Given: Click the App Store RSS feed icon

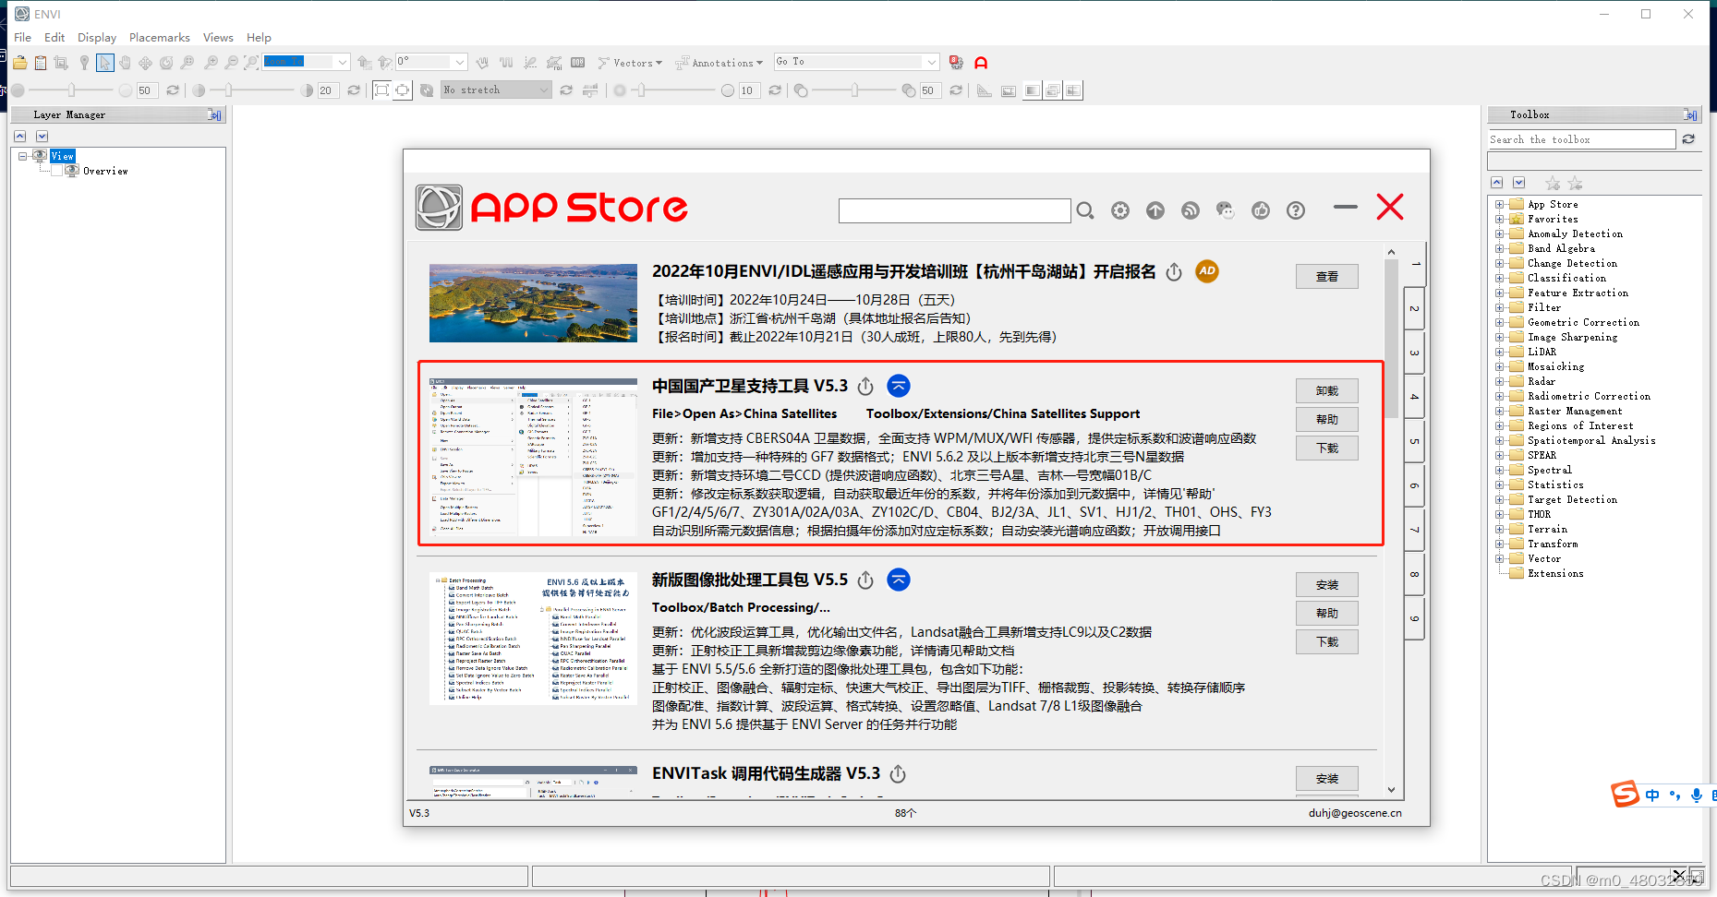Looking at the screenshot, I should 1191,210.
